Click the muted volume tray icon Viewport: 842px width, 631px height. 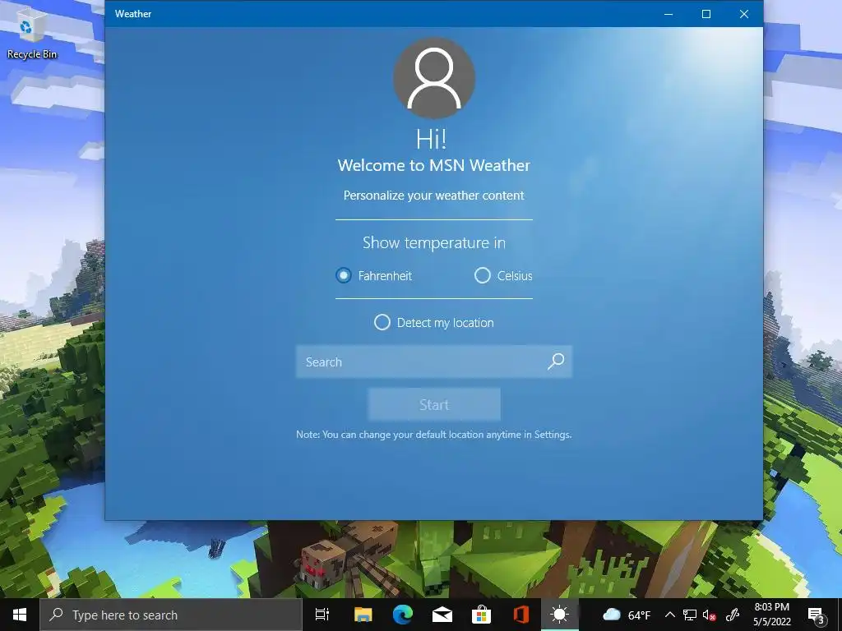point(709,615)
